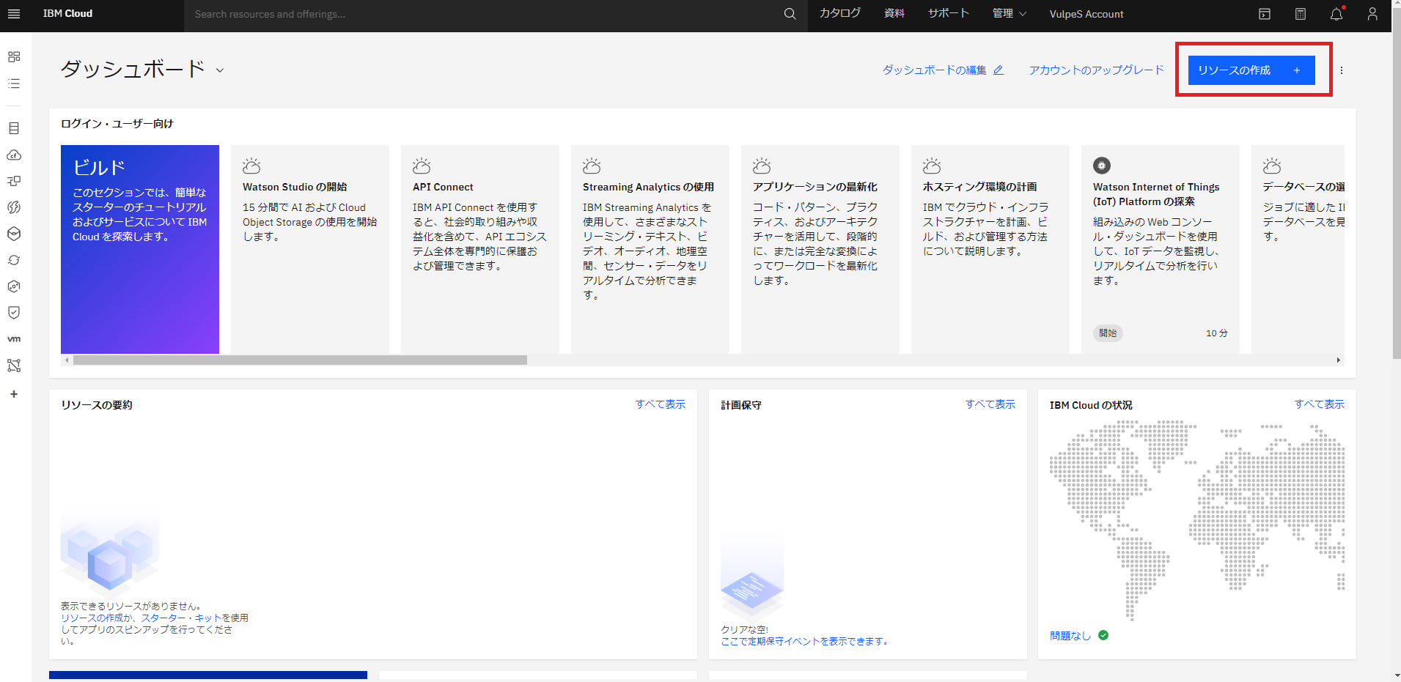Select the VMware icon in the sidebar
The image size is (1401, 682).
pos(13,338)
